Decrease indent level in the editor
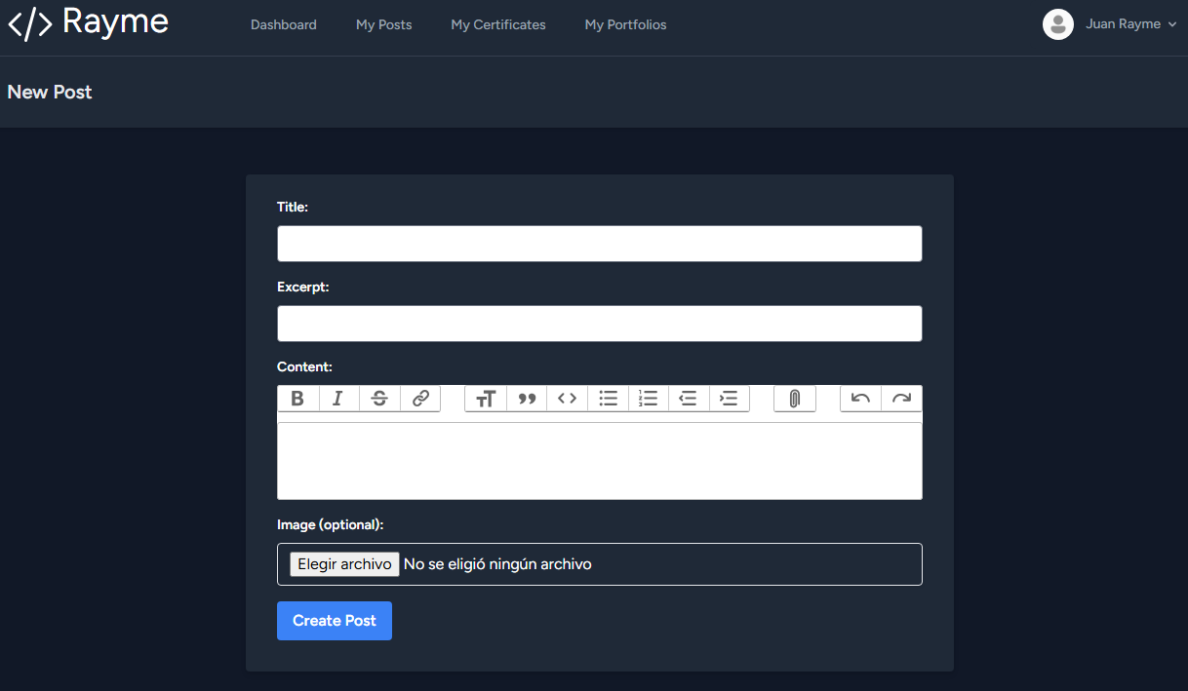 pos(689,399)
